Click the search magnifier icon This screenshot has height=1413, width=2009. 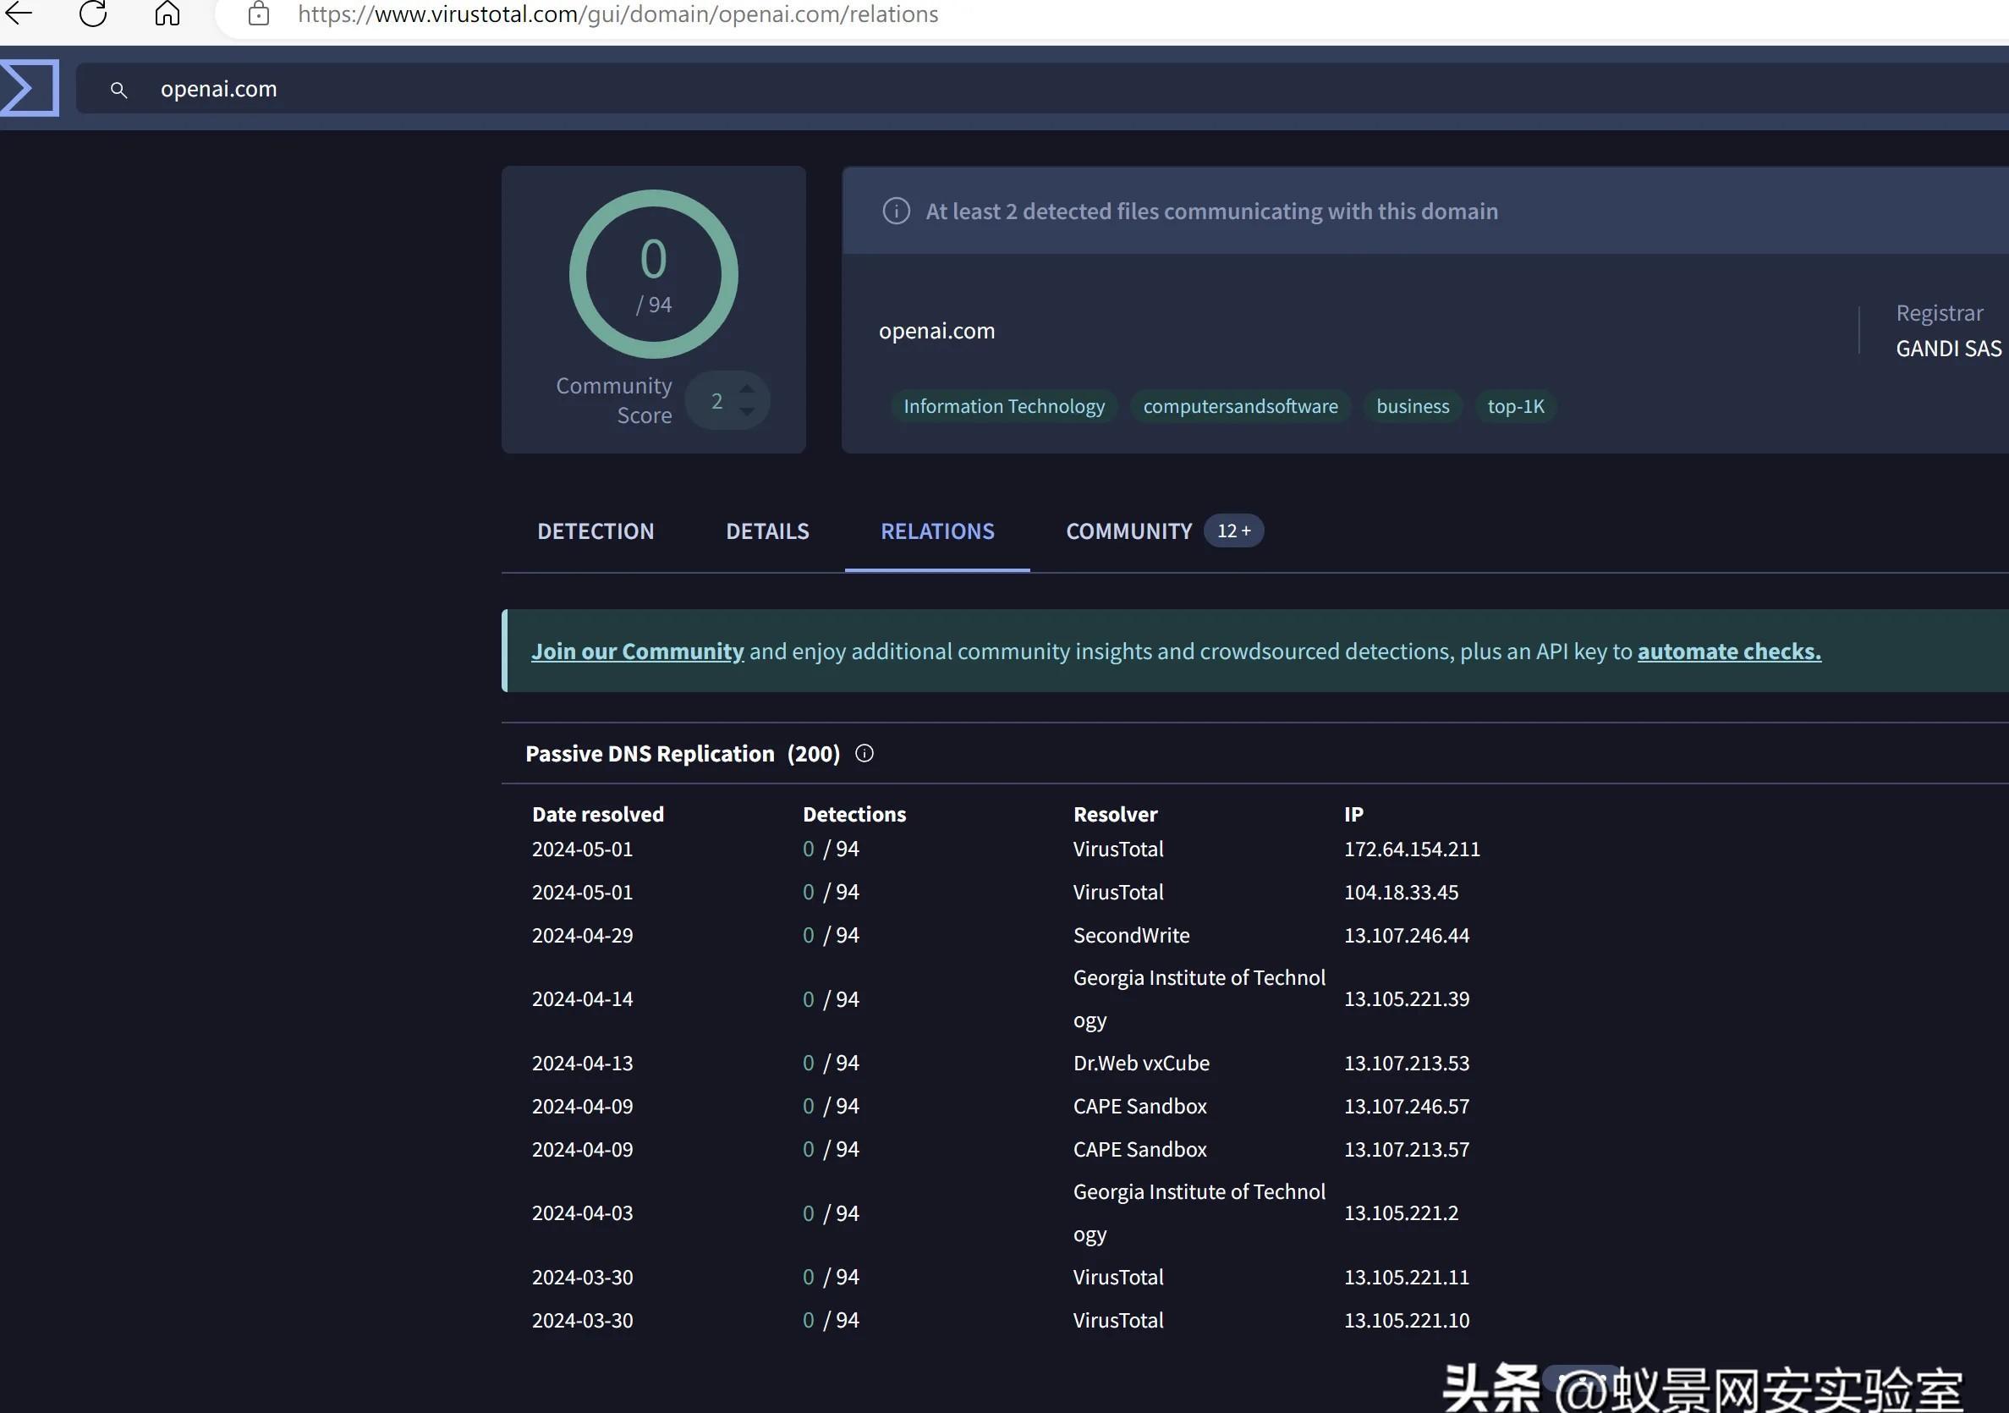pyautogui.click(x=119, y=90)
